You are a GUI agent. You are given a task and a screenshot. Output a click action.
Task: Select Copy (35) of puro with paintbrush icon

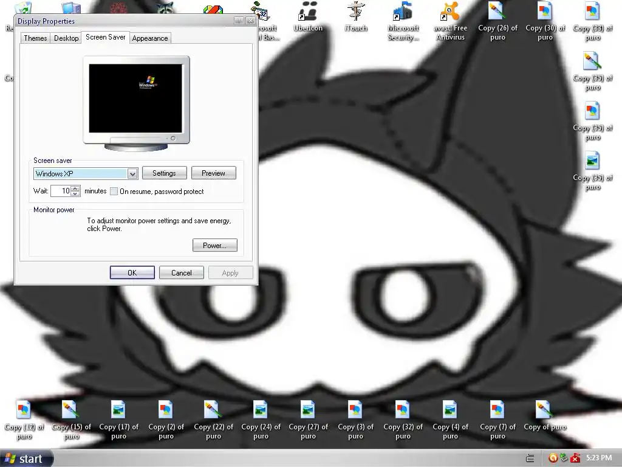point(592,71)
